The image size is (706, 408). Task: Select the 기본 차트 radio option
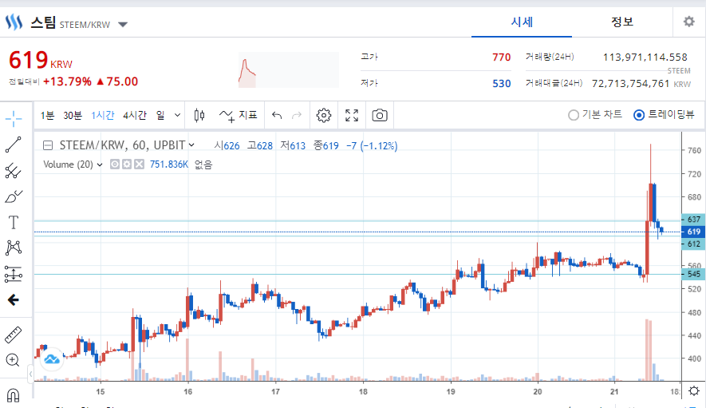(595, 115)
